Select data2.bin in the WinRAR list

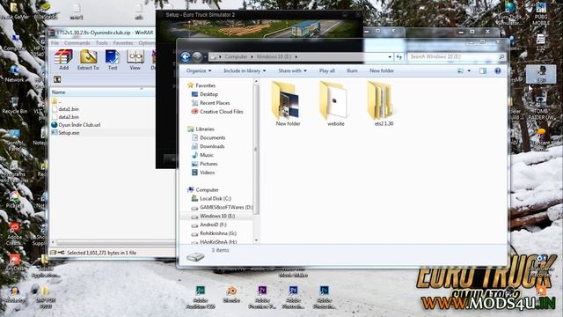(x=65, y=117)
